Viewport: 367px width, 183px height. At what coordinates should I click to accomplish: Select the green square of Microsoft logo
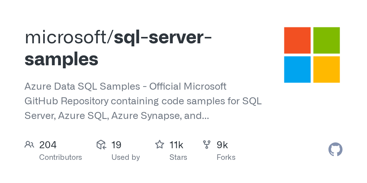coord(327,40)
